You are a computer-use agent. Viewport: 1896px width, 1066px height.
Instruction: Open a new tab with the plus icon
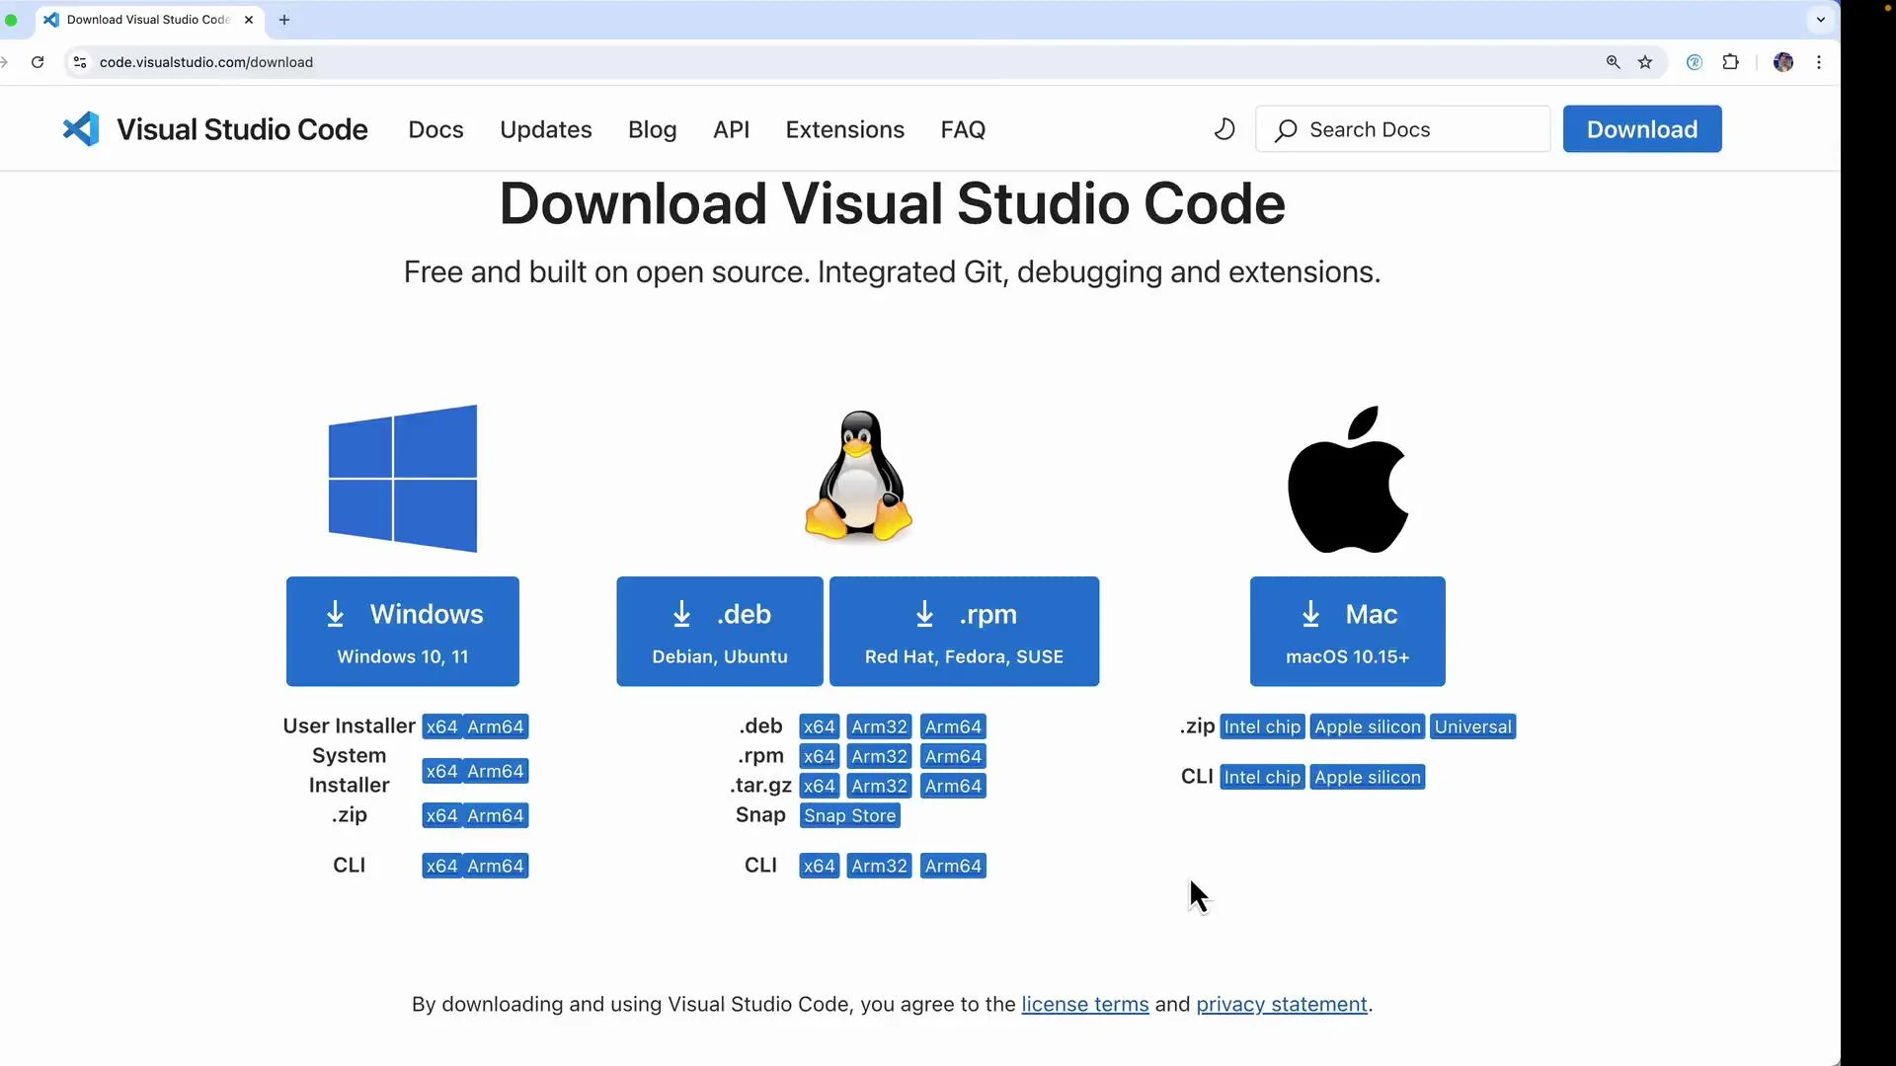click(x=284, y=20)
